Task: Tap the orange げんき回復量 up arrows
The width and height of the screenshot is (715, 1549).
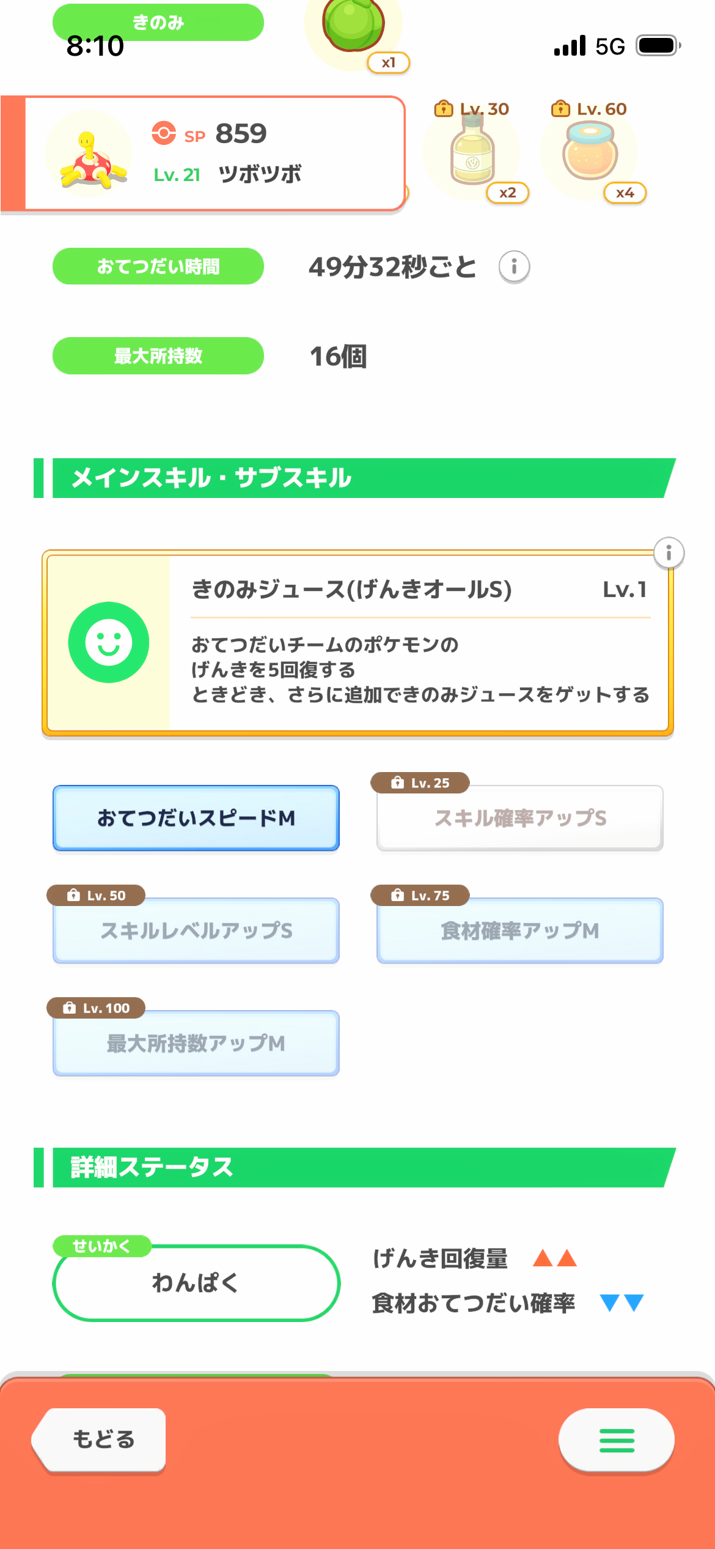Action: [555, 1258]
